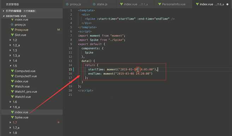Click the Vue icon next to Proxy.vue
The height and width of the screenshot is (136, 232).
12,30
